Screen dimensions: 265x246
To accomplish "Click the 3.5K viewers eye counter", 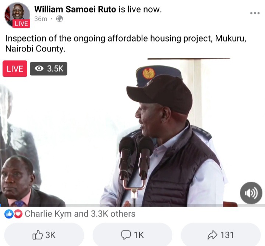I will (49, 69).
